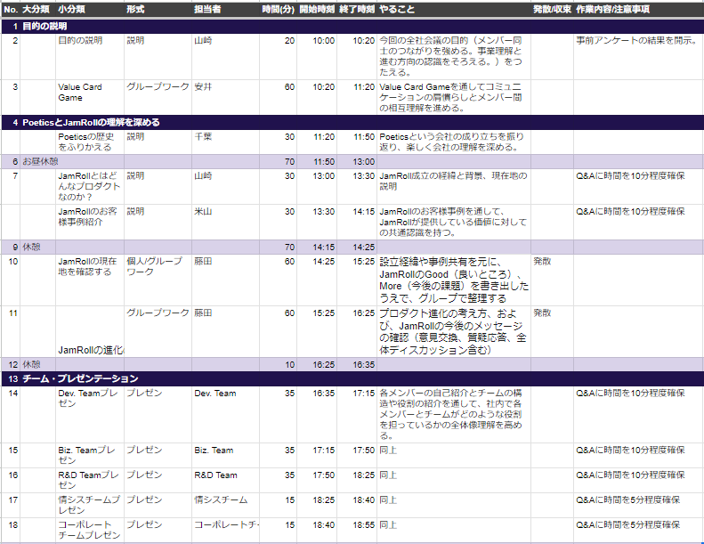This screenshot has width=704, height=544.
Task: Select the assignee cell '安井'
Action: click(225, 97)
